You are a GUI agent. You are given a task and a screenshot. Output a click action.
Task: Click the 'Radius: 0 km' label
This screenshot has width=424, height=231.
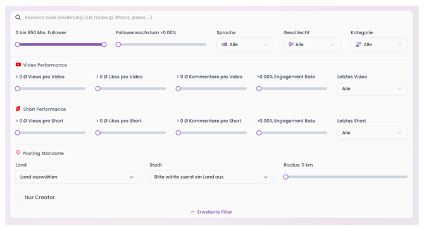pyautogui.click(x=298, y=165)
